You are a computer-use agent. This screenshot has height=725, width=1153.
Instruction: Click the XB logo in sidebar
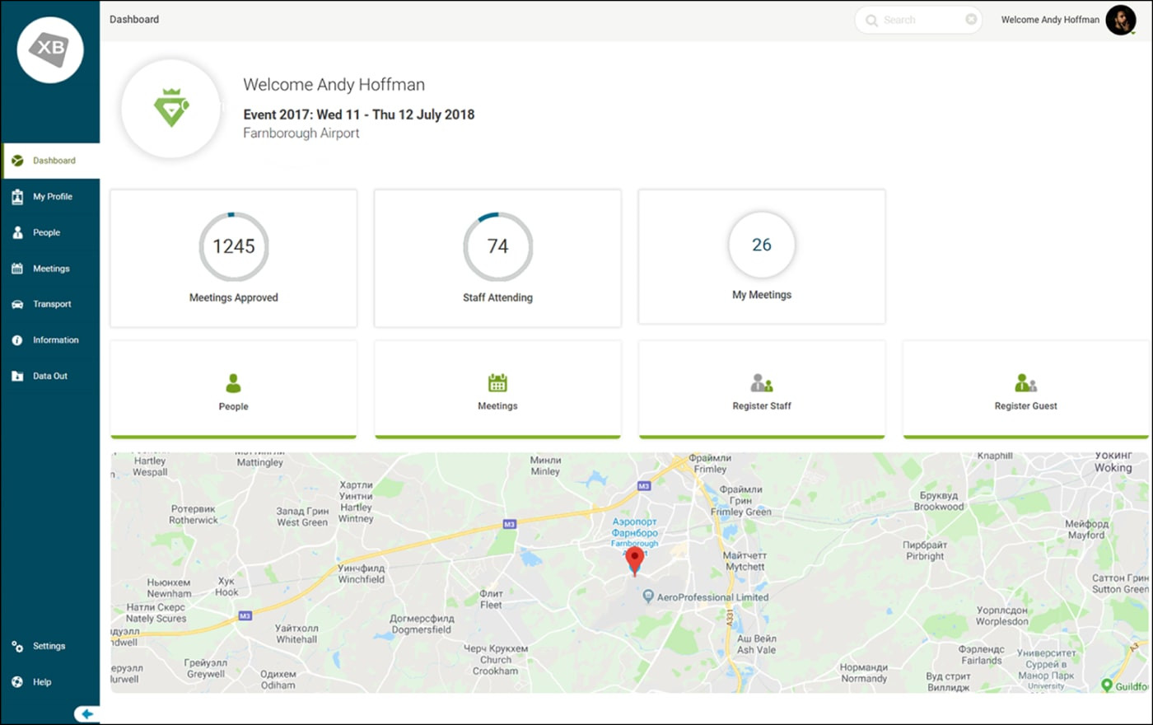pyautogui.click(x=50, y=49)
